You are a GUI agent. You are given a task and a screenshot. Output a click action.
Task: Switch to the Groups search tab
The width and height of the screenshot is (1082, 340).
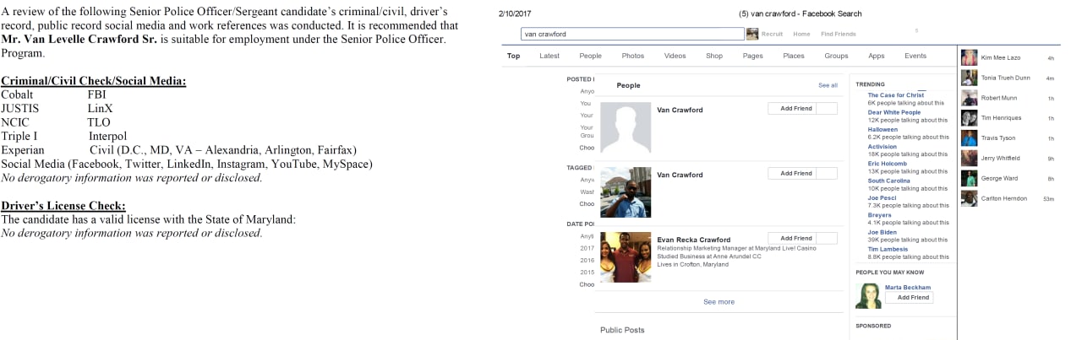click(x=835, y=56)
